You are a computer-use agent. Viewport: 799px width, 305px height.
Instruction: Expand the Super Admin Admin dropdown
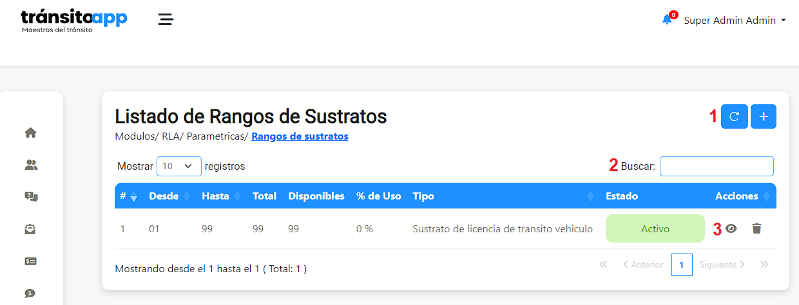click(x=735, y=21)
